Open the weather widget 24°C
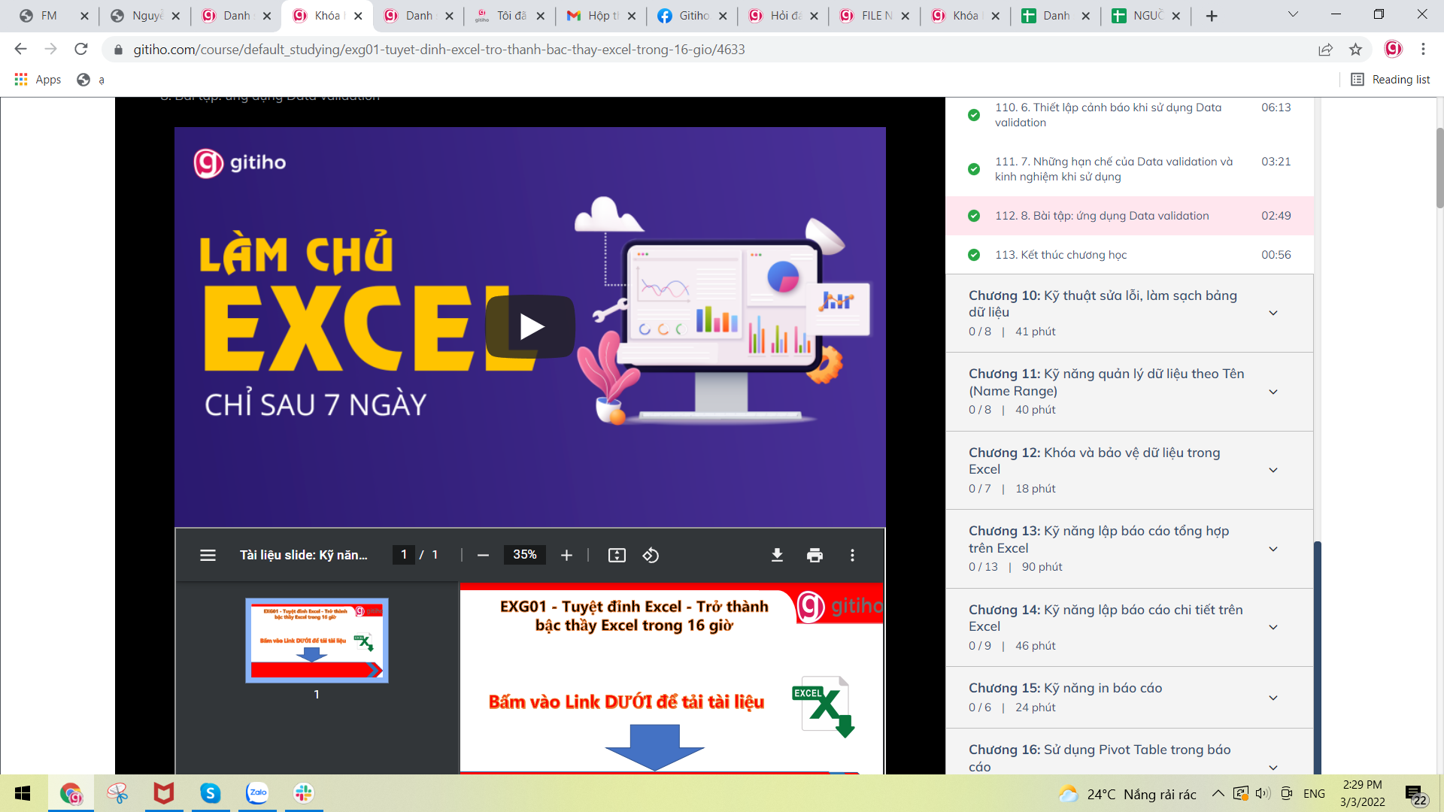The height and width of the screenshot is (812, 1444). click(1127, 794)
